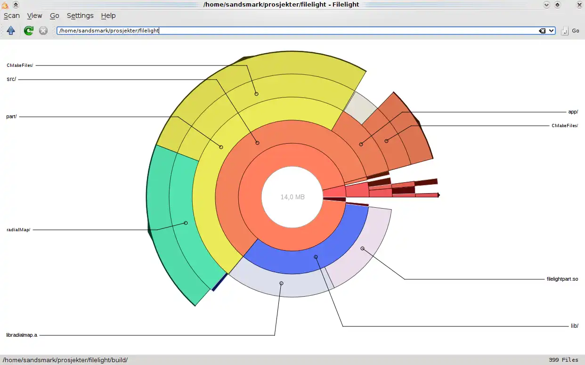Open the Go menu
The height and width of the screenshot is (365, 585).
pyautogui.click(x=55, y=16)
